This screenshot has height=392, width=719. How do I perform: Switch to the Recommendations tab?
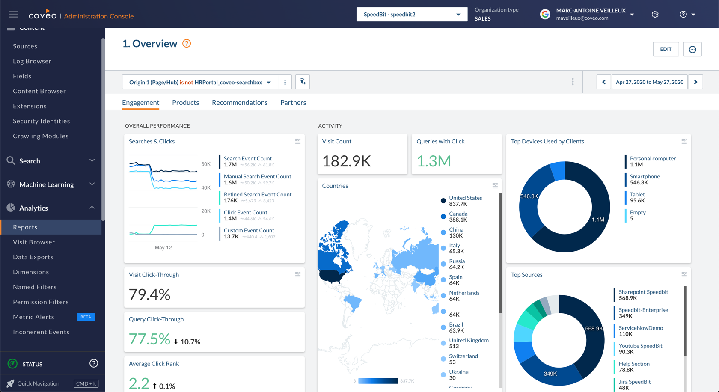point(240,102)
